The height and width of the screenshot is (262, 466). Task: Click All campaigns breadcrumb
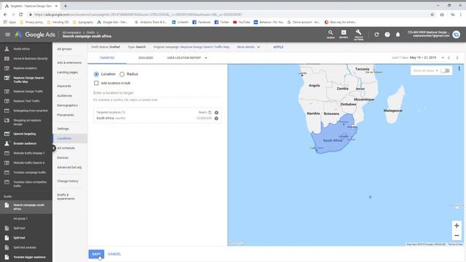71,32
